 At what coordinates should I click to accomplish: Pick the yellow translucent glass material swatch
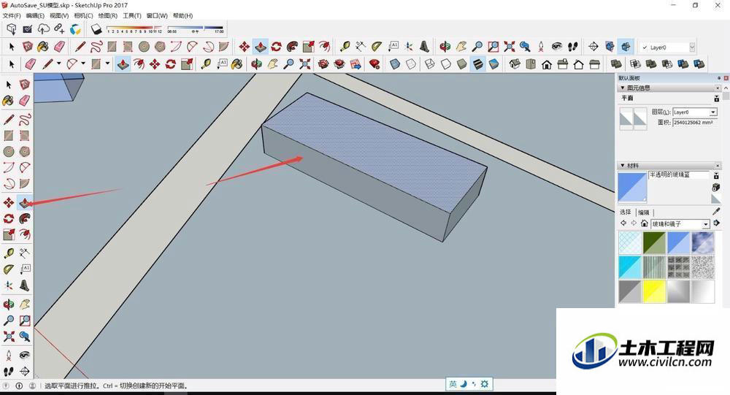tap(654, 291)
